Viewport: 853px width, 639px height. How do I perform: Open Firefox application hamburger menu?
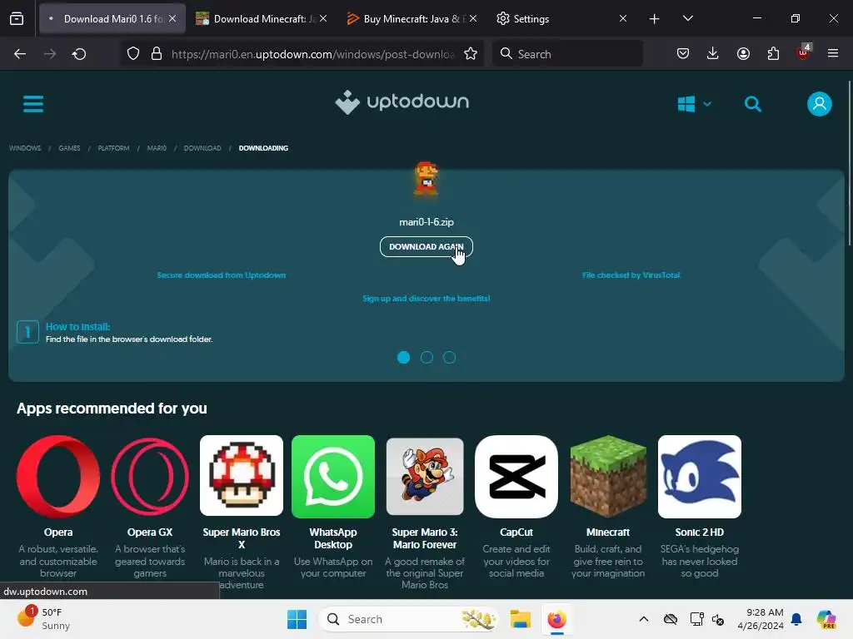pyautogui.click(x=833, y=54)
